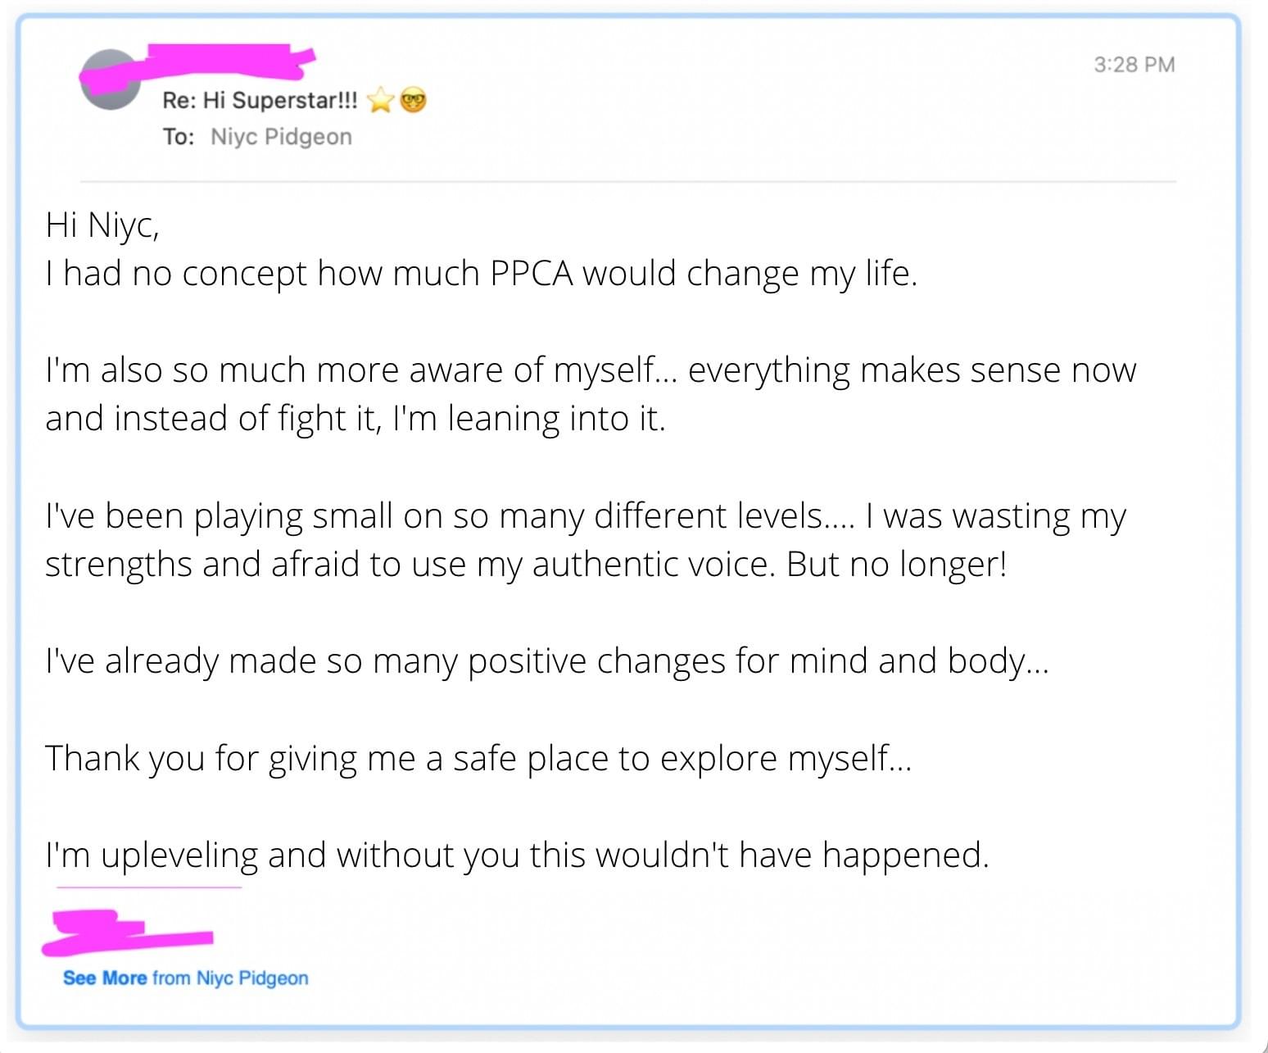The width and height of the screenshot is (1268, 1053).
Task: Open the See More link
Action: pos(105,978)
